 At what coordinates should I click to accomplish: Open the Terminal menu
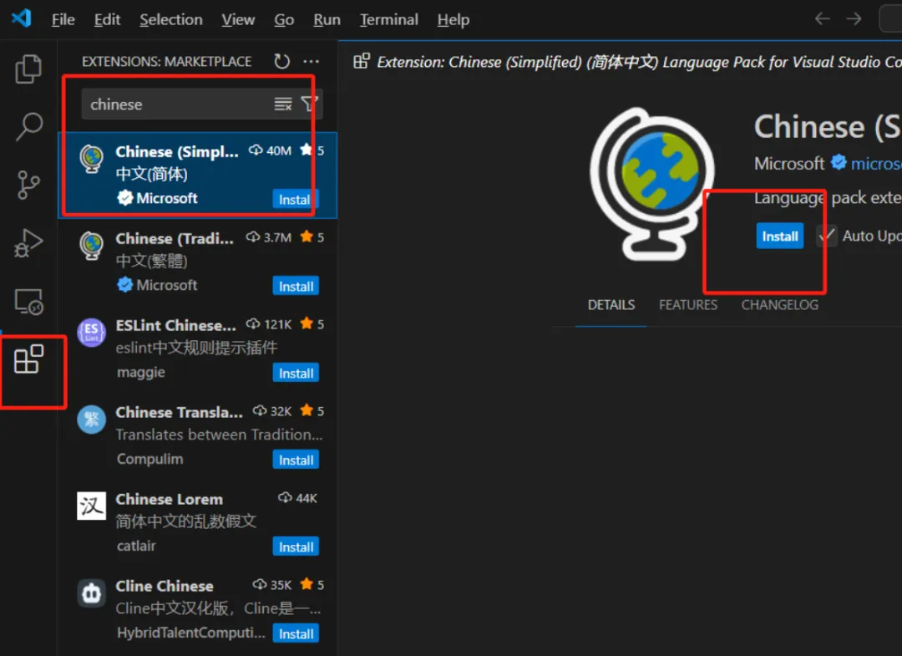[389, 19]
